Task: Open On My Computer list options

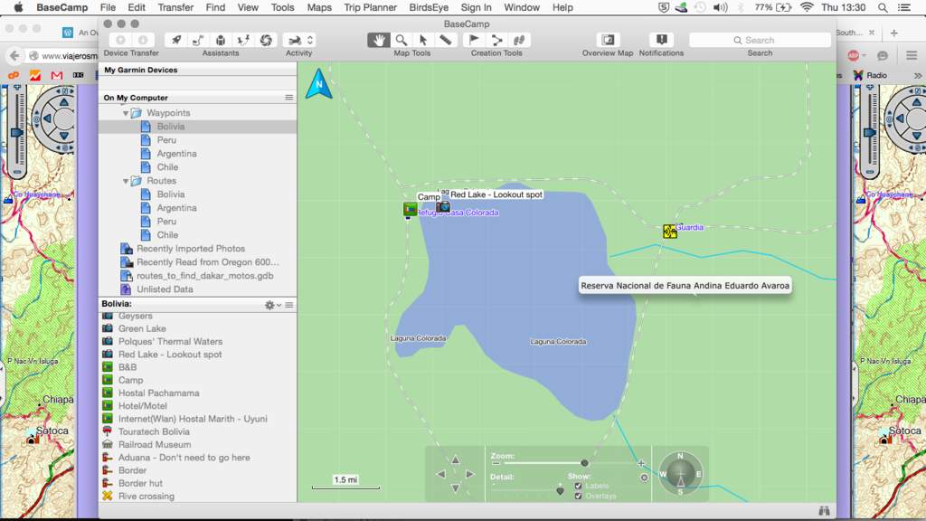Action: 288,98
